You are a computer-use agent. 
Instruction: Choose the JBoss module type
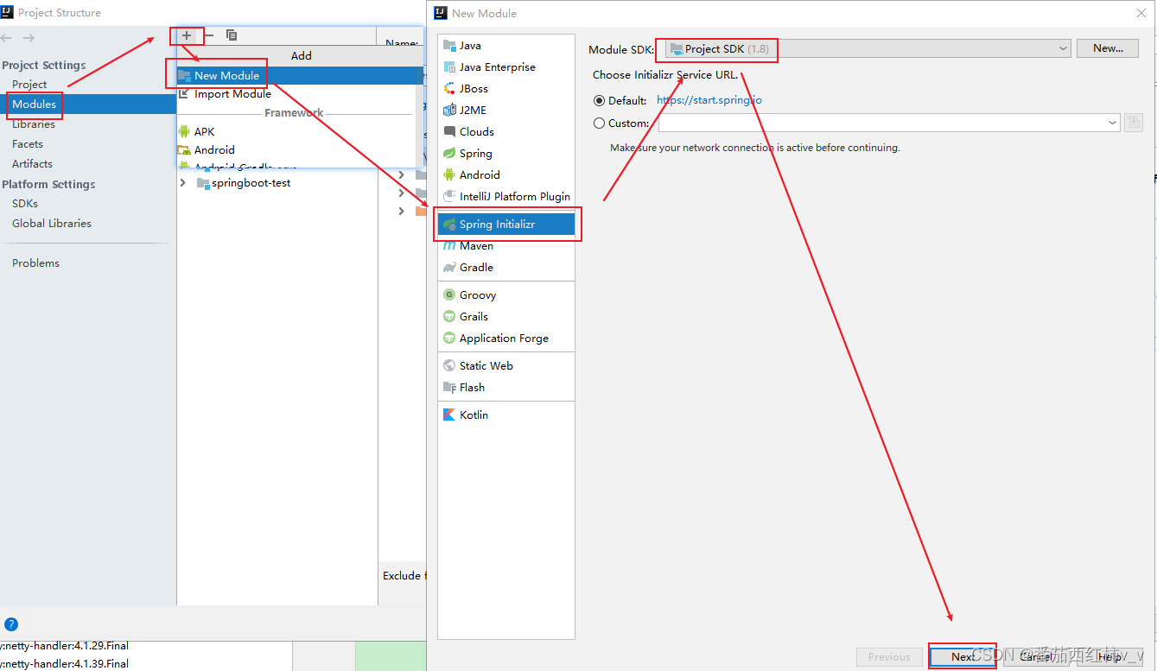tap(506, 89)
